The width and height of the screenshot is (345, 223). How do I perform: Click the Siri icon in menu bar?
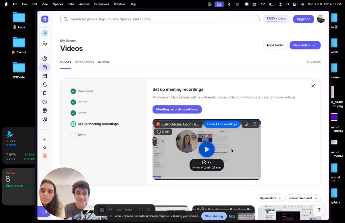coord(303,4)
